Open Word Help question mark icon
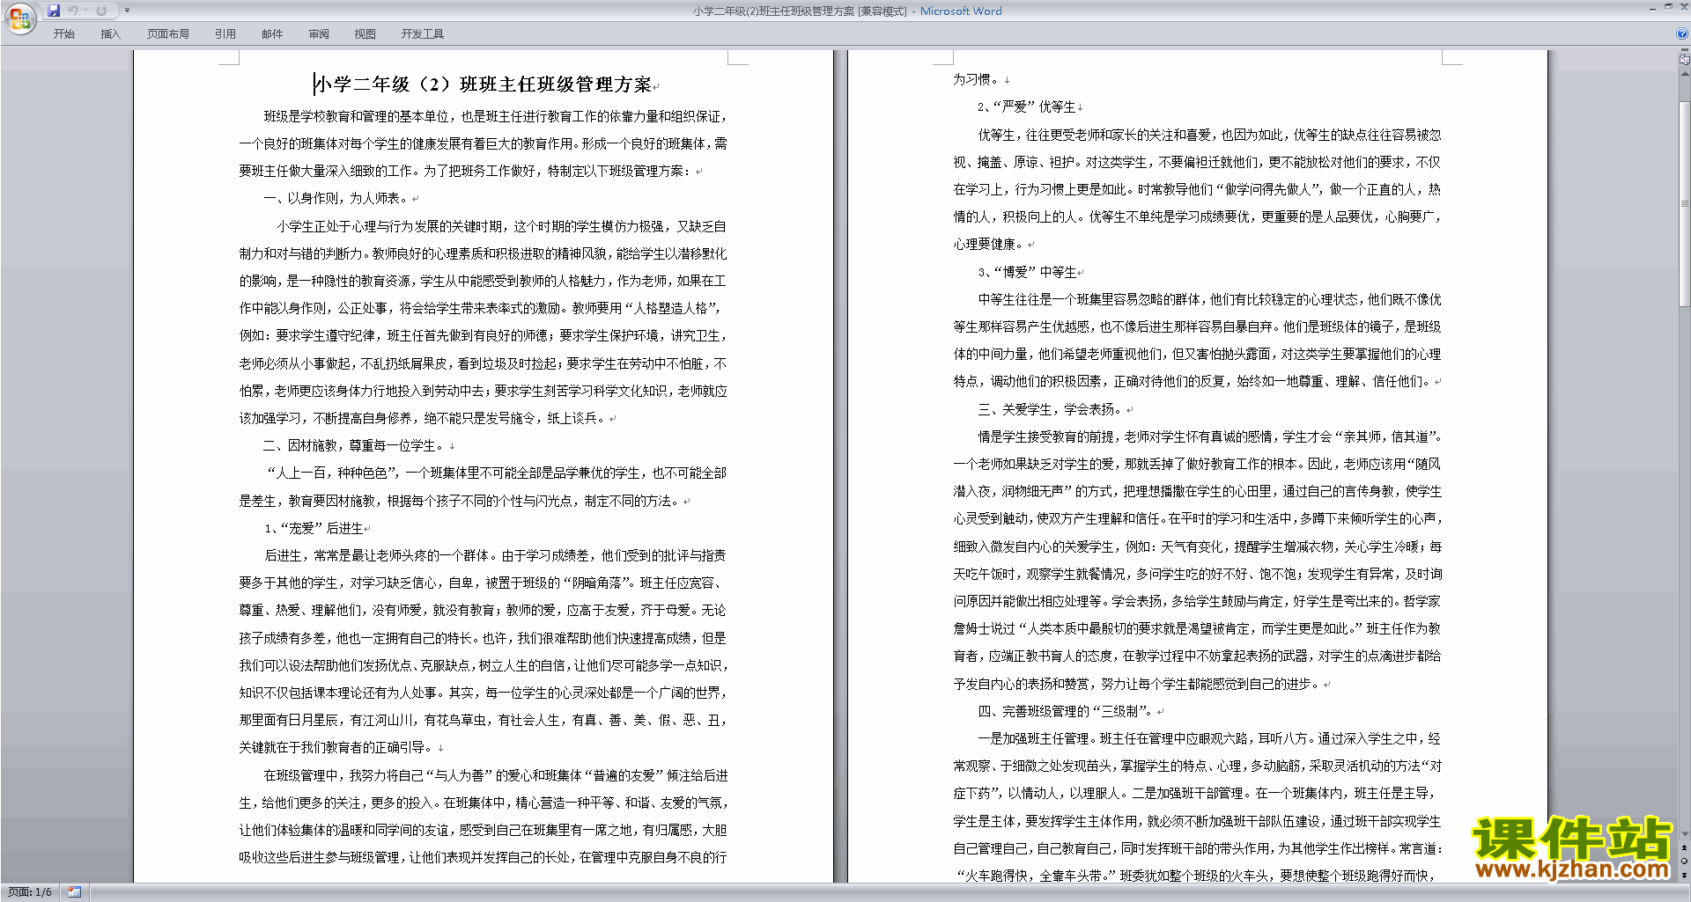The height and width of the screenshot is (902, 1691). click(1682, 33)
